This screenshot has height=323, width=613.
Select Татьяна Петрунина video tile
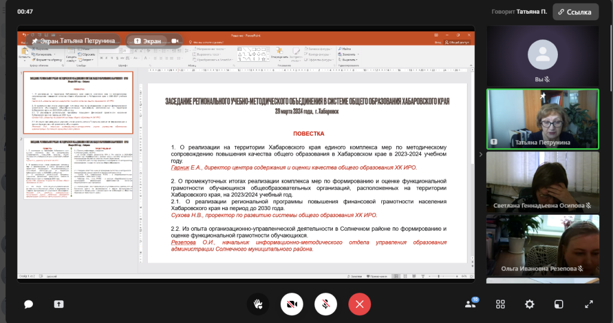pos(542,118)
